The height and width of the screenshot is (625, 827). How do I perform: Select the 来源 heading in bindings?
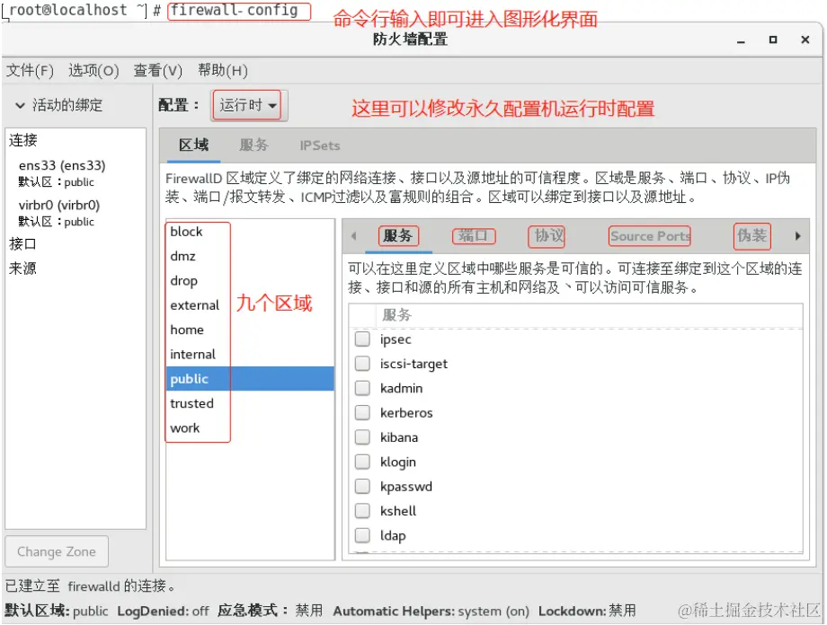tap(22, 268)
